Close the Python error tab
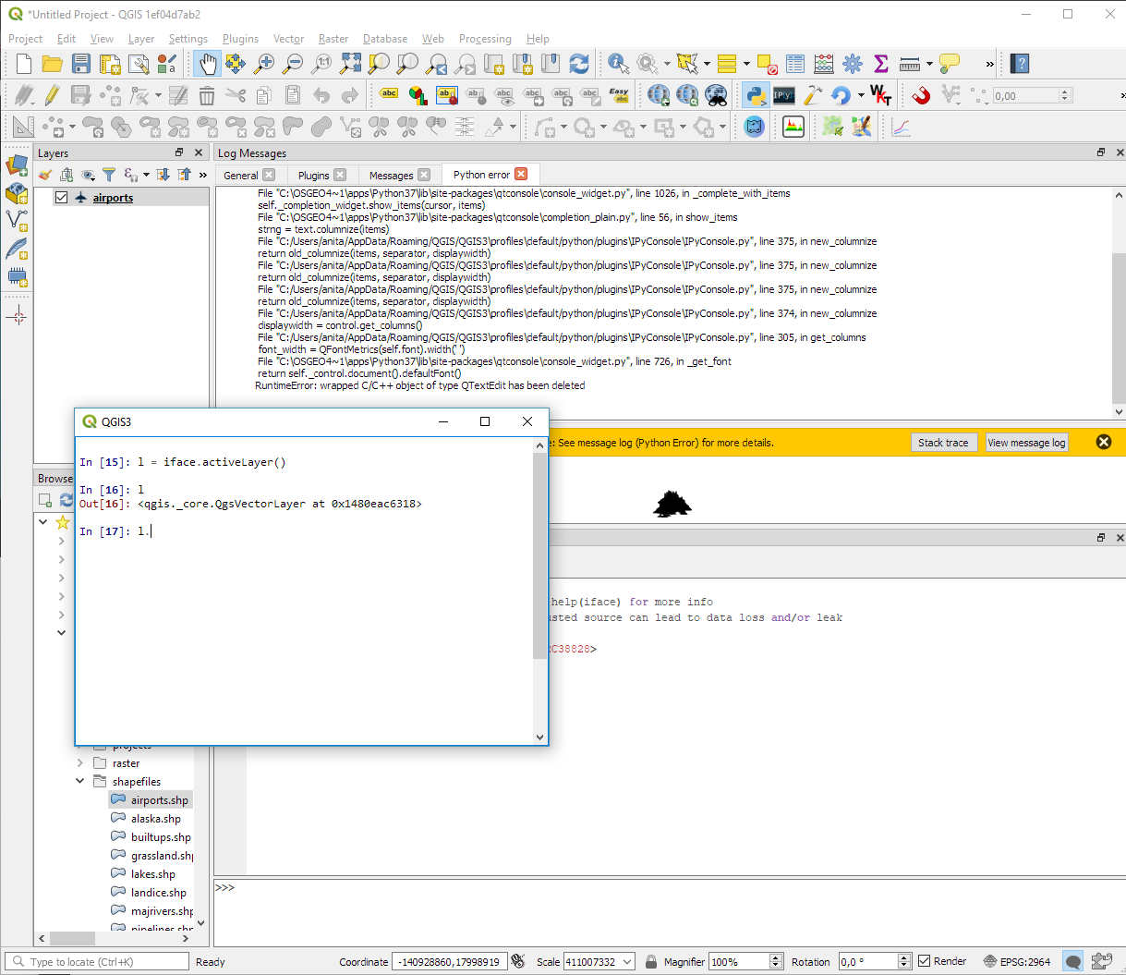This screenshot has height=975, width=1126. point(521,174)
